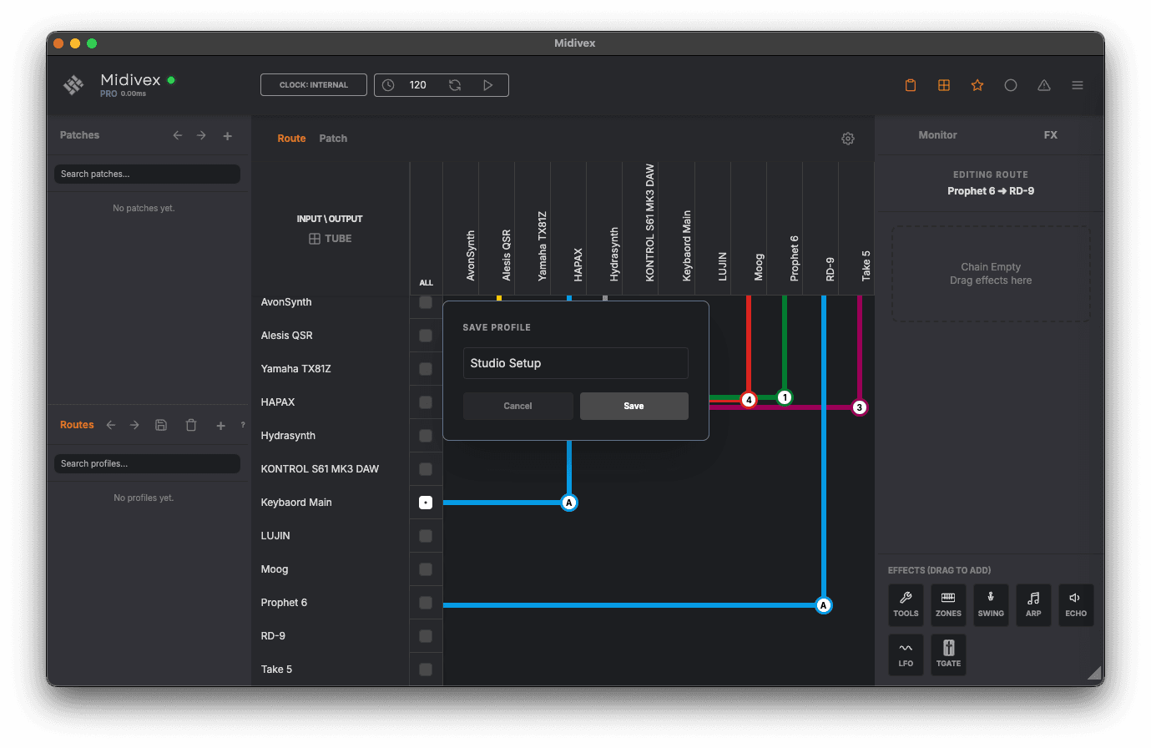Screen dimensions: 1151x748
Task: Click the TGATE effect icon
Action: pos(948,654)
